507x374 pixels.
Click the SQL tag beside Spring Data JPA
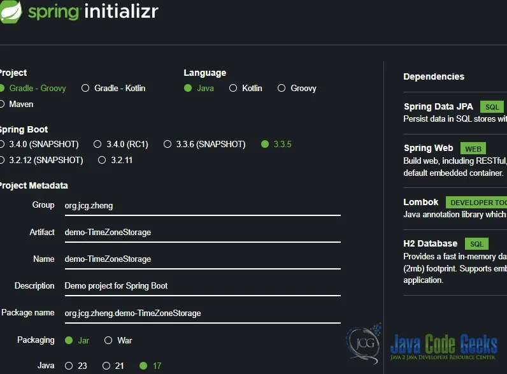(x=492, y=107)
